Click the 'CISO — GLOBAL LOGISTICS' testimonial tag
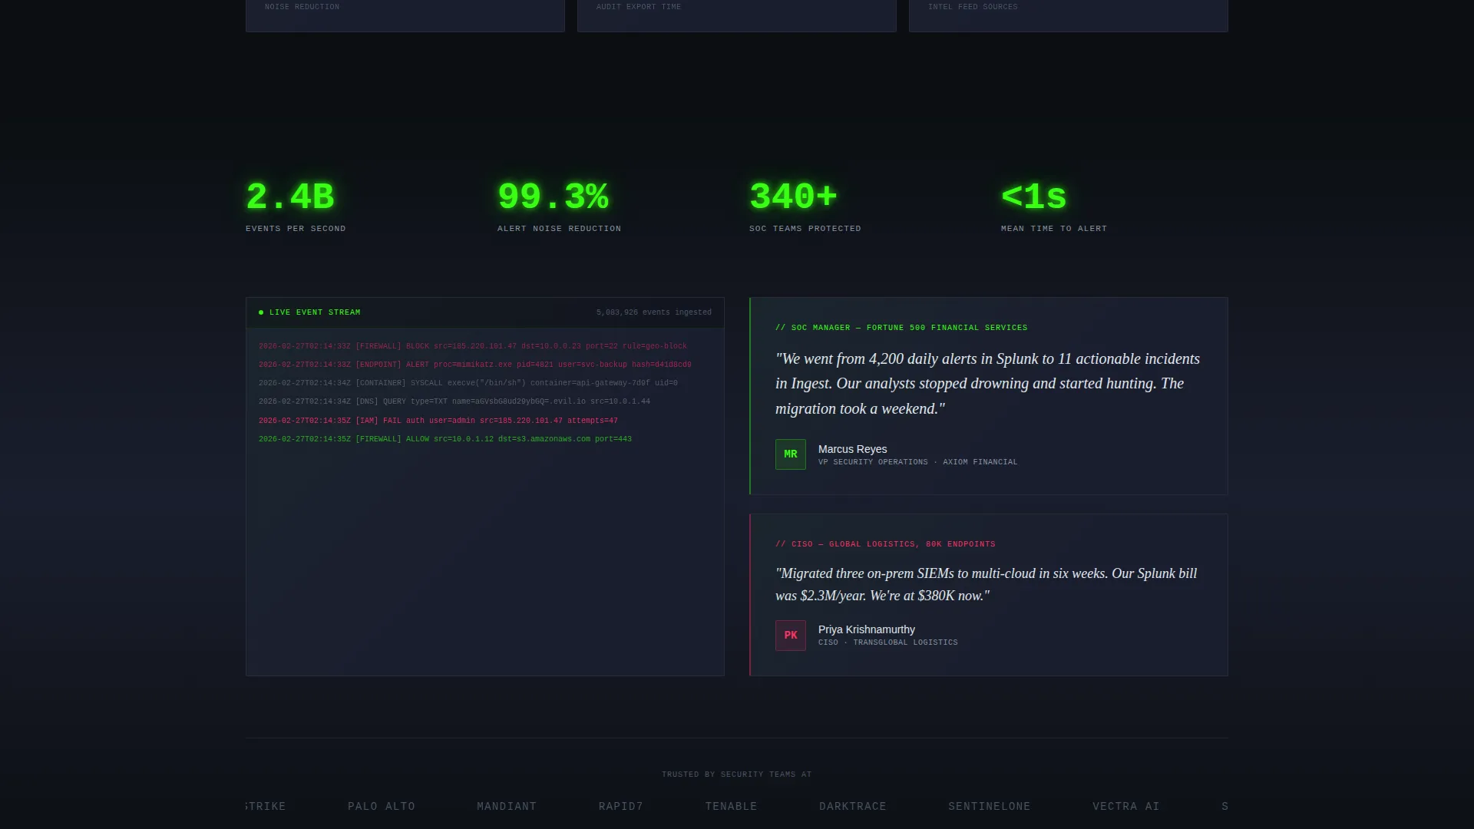1474x829 pixels. [x=885, y=544]
